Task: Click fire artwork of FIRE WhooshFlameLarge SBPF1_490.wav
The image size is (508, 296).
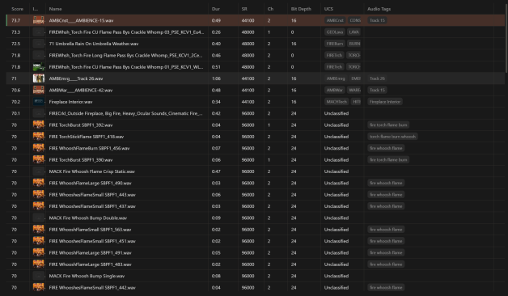Action: pyautogui.click(x=39, y=183)
